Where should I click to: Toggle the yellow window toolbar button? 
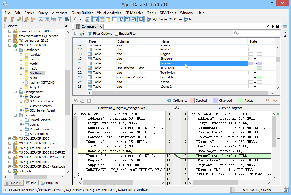pyautogui.click(x=108, y=19)
